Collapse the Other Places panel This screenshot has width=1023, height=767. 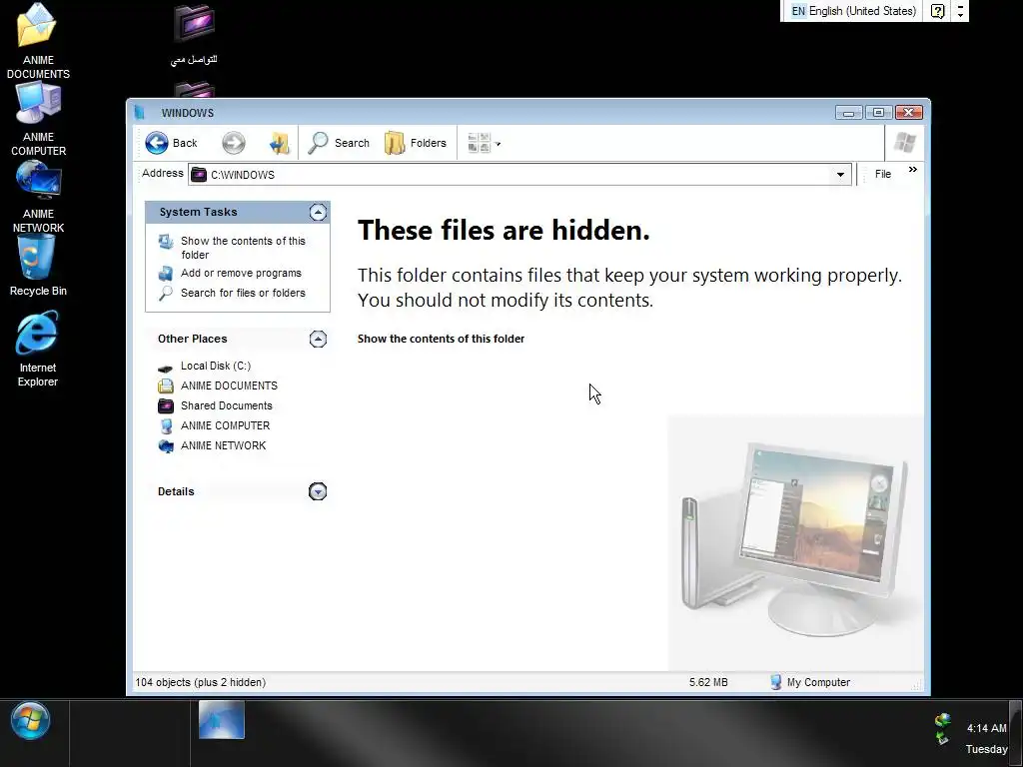(318, 339)
